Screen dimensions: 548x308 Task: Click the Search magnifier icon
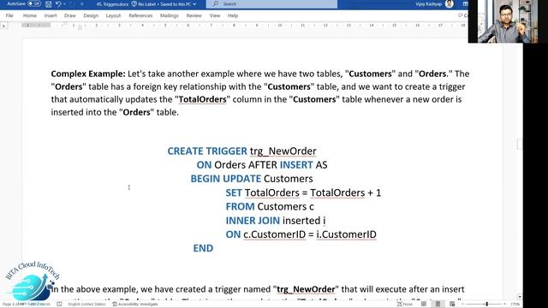coord(216,3)
